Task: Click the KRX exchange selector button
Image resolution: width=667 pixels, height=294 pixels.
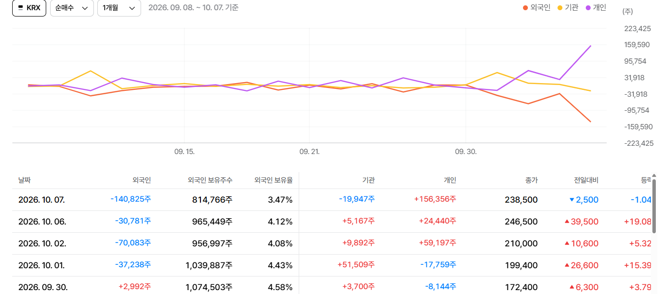Action: click(x=29, y=8)
